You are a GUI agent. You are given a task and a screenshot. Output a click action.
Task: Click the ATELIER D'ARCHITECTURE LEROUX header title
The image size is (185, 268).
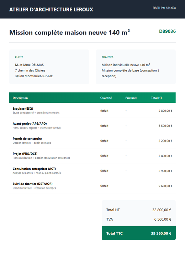pyautogui.click(x=51, y=10)
